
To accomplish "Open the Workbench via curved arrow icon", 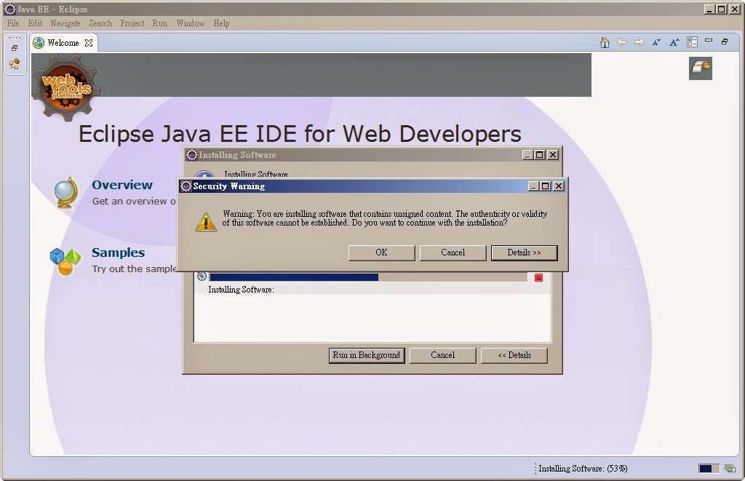I will [701, 68].
